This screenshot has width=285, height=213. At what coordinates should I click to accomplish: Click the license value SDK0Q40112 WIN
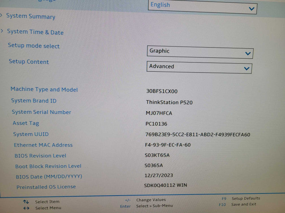click(x=165, y=185)
